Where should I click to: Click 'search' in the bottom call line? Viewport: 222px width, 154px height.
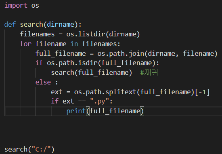pyautogui.click(x=16, y=149)
